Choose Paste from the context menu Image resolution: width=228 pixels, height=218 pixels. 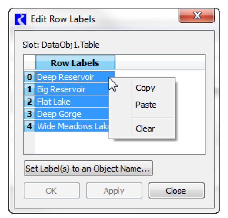point(146,105)
